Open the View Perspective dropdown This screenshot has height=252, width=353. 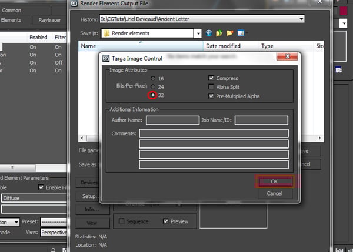(54, 232)
